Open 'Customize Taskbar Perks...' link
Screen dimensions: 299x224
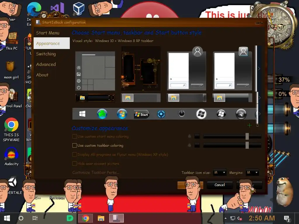click(x=96, y=173)
